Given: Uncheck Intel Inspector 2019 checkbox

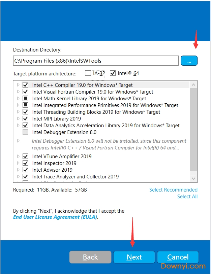Looking at the screenshot, I should pos(26,163).
